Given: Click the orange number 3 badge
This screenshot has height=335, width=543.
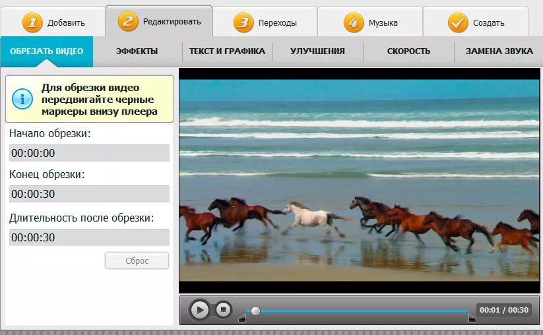Looking at the screenshot, I should [243, 22].
